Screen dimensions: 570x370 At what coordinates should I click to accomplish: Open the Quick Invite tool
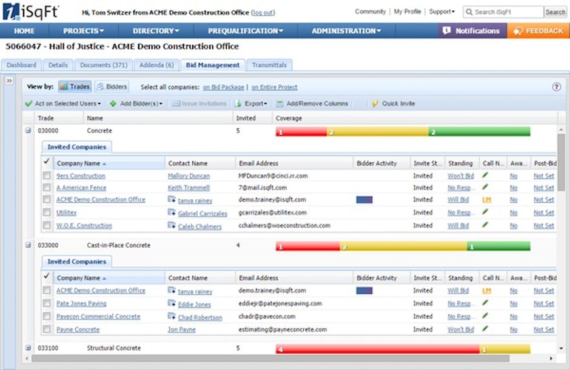point(397,104)
